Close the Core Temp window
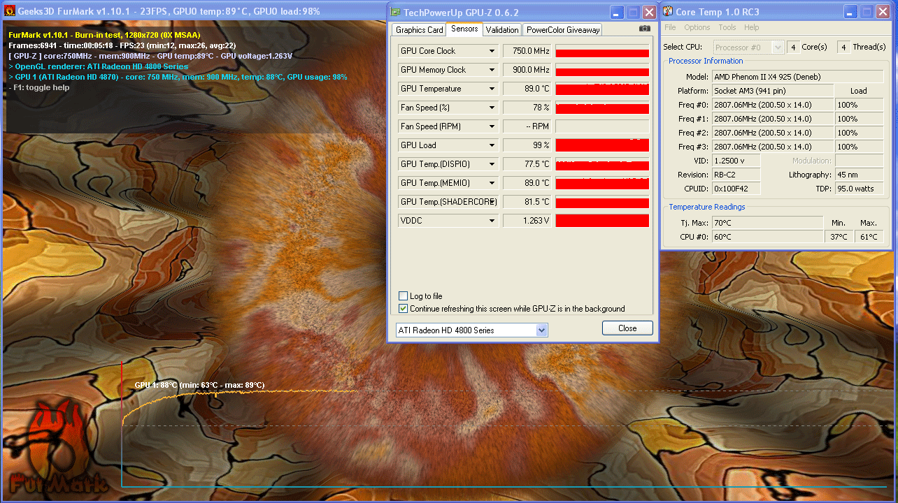Image resolution: width=898 pixels, height=503 pixels. [883, 12]
